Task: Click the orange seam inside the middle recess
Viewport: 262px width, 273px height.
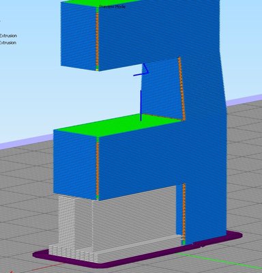Action: coord(181,89)
